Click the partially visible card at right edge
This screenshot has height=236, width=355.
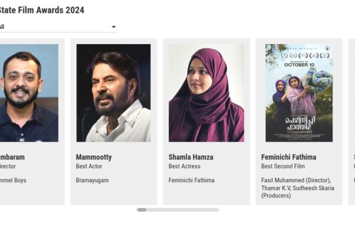pos(352,121)
